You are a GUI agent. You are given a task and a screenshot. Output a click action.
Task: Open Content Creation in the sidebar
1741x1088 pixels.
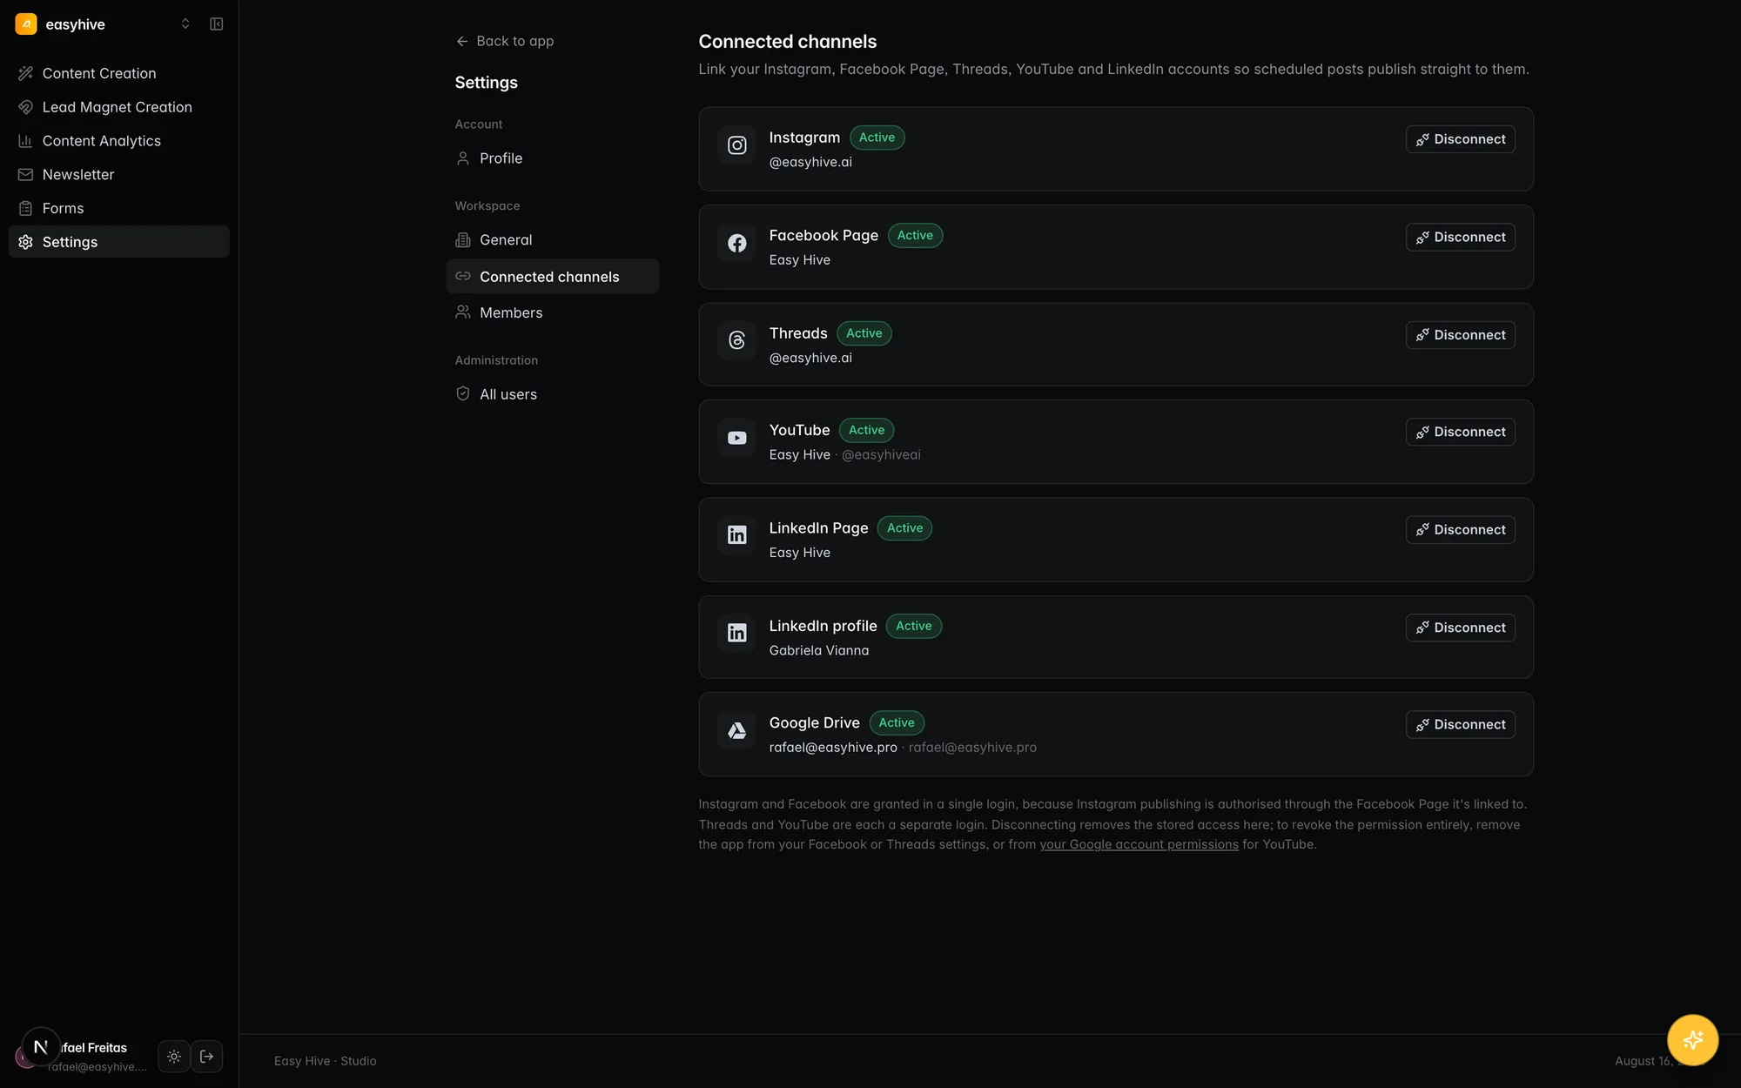click(x=119, y=73)
